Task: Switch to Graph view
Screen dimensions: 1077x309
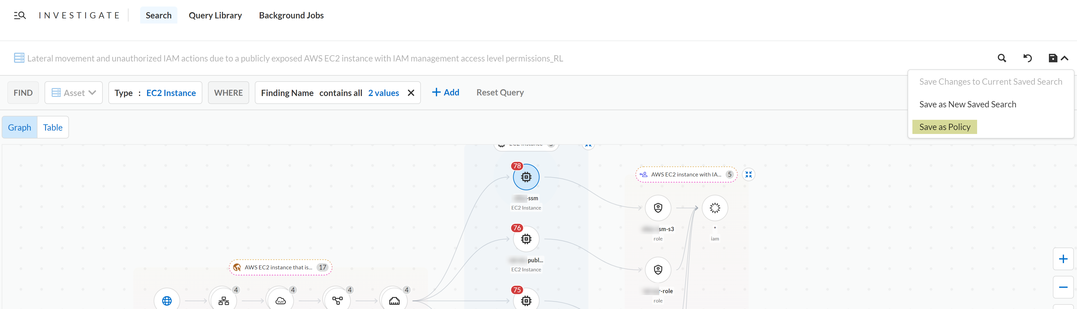Action: tap(20, 127)
